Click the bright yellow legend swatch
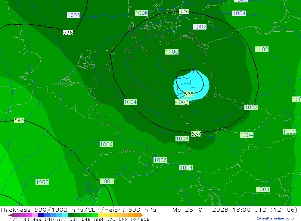301x221 pixels. pos(101,215)
